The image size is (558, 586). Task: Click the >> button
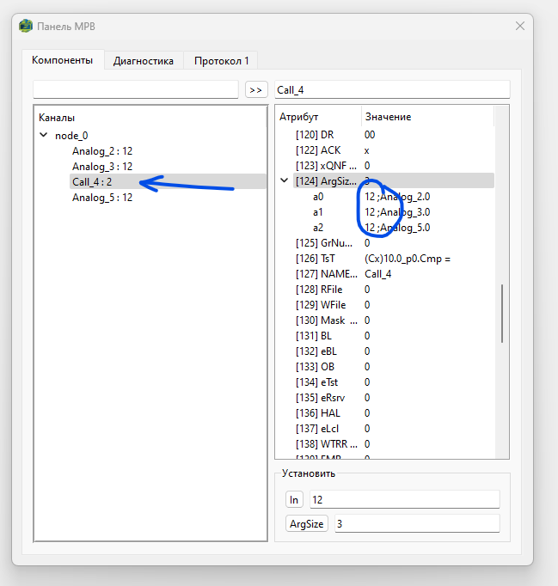point(256,89)
